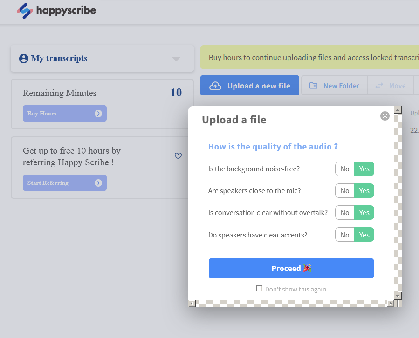419x338 pixels.
Task: Click the Move arrows icon
Action: [x=379, y=86]
